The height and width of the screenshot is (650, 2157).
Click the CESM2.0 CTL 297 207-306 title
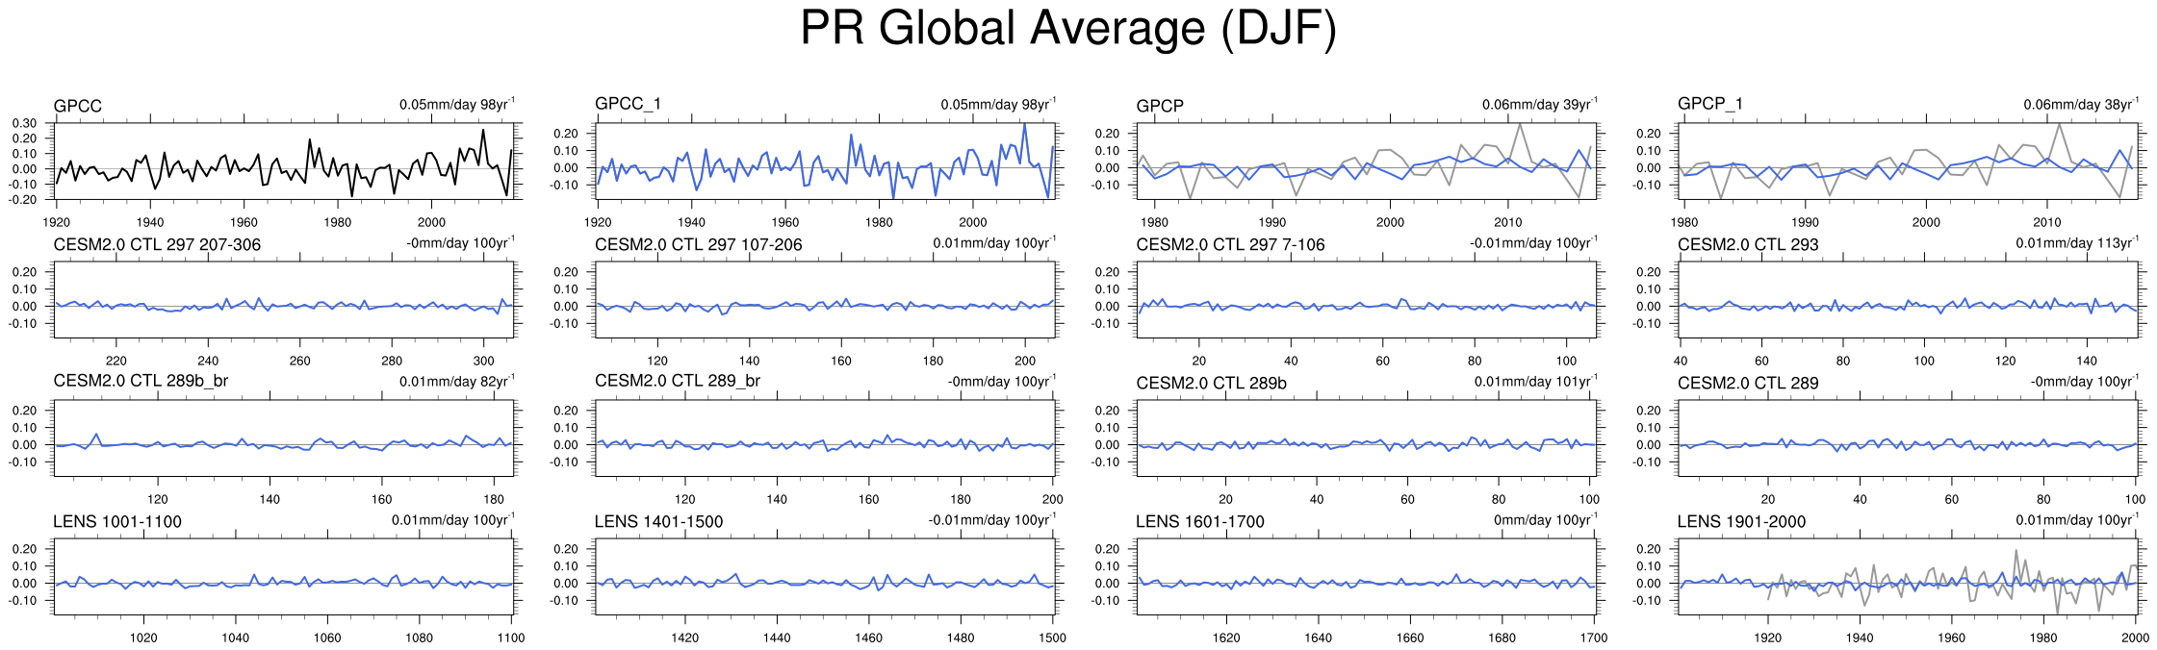tap(157, 245)
